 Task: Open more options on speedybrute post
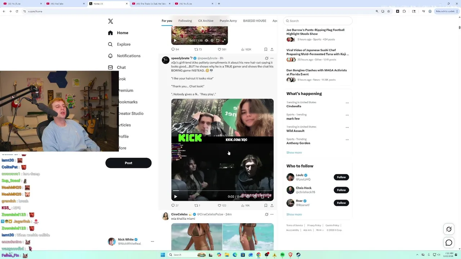click(272, 58)
